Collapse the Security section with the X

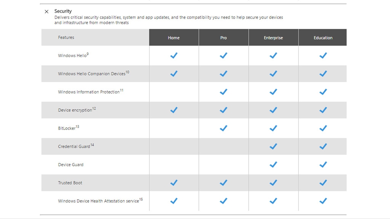46,11
